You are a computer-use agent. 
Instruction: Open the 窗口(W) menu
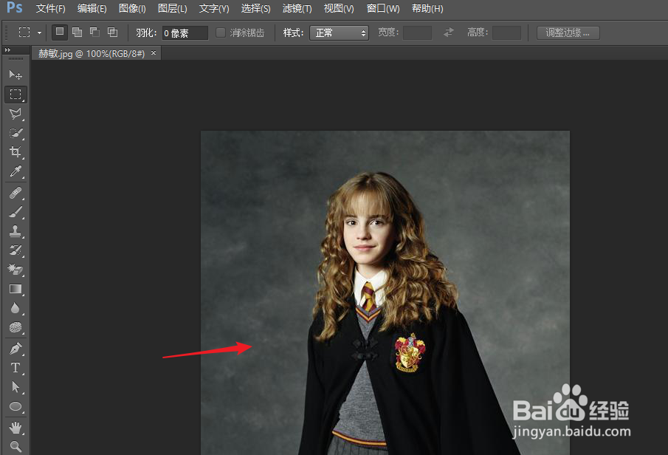383,9
